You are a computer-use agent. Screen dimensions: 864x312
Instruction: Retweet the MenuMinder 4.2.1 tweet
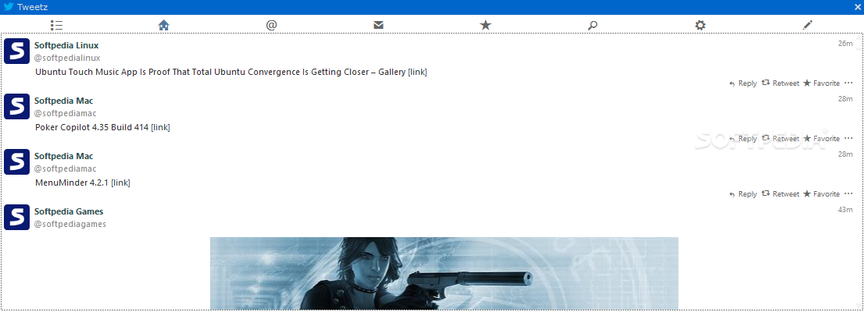click(780, 193)
